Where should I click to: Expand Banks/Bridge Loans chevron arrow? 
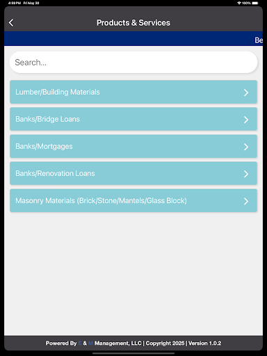tap(246, 120)
